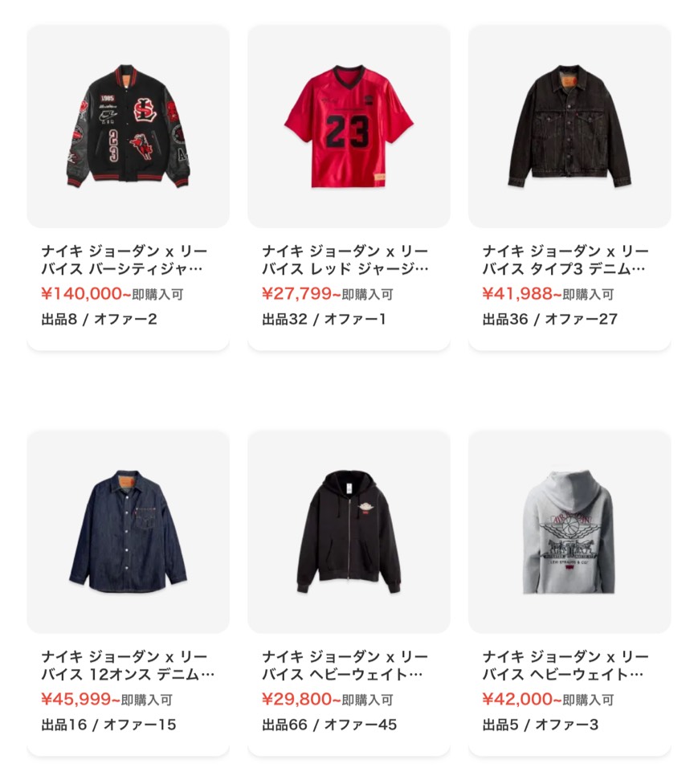View listings 出品66 / オファー45

(329, 725)
